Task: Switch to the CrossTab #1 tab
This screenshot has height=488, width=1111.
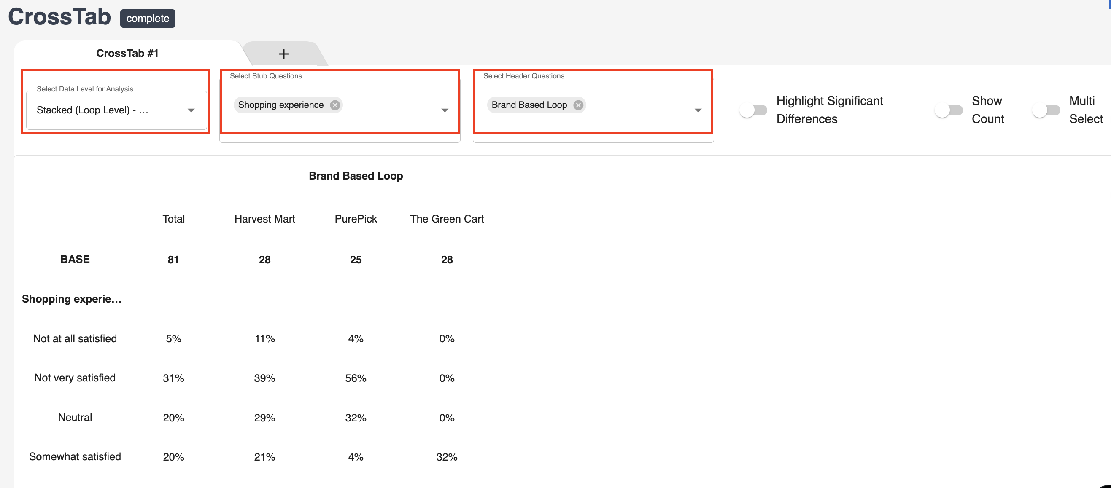Action: [127, 54]
